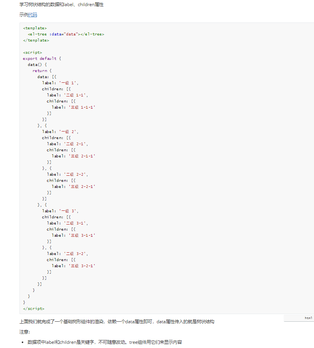This screenshot has height=348, width=314.
Task: Click the return { line
Action: click(x=42, y=71)
